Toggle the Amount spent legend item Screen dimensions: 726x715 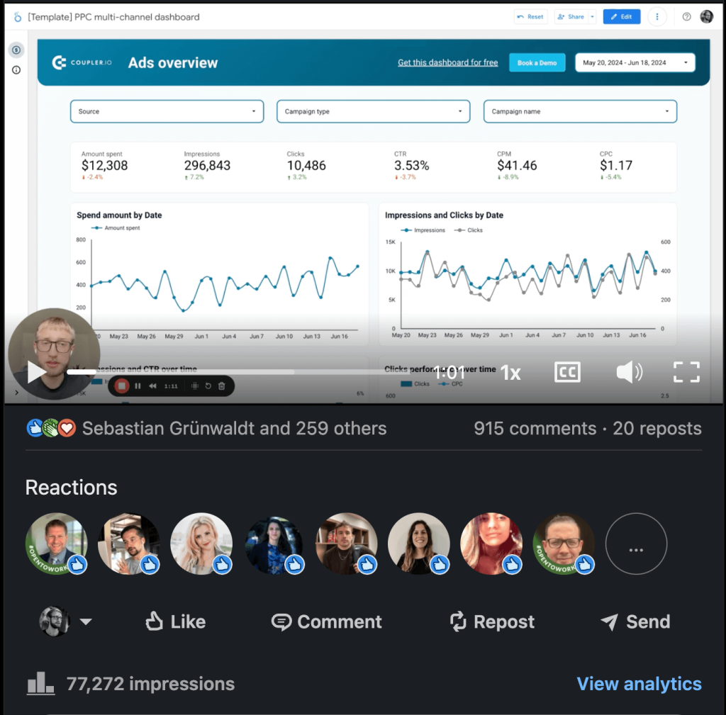pos(116,227)
